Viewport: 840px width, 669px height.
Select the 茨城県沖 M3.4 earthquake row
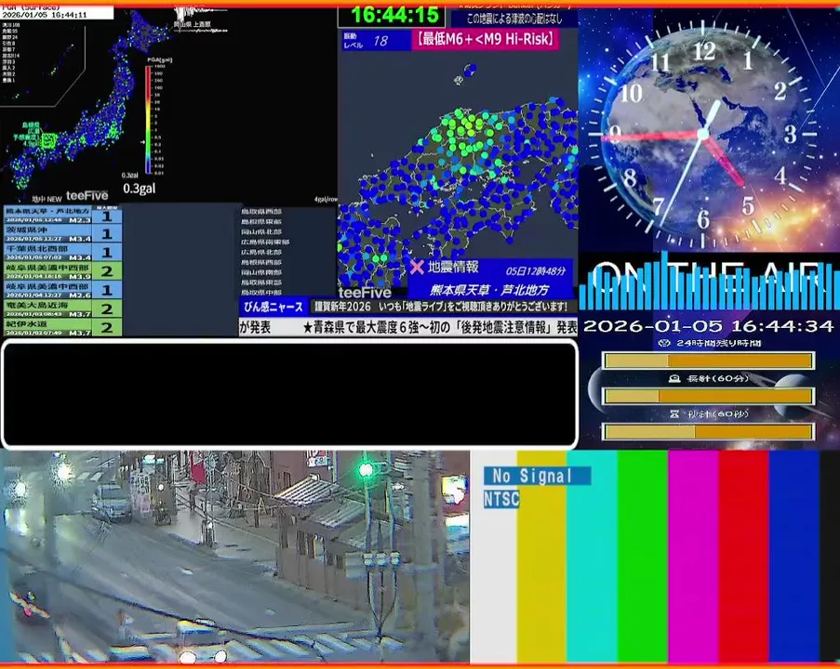[62, 234]
